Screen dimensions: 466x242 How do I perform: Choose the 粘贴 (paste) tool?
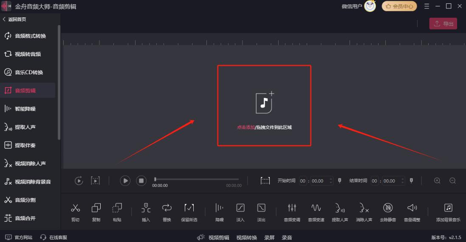pos(117,212)
